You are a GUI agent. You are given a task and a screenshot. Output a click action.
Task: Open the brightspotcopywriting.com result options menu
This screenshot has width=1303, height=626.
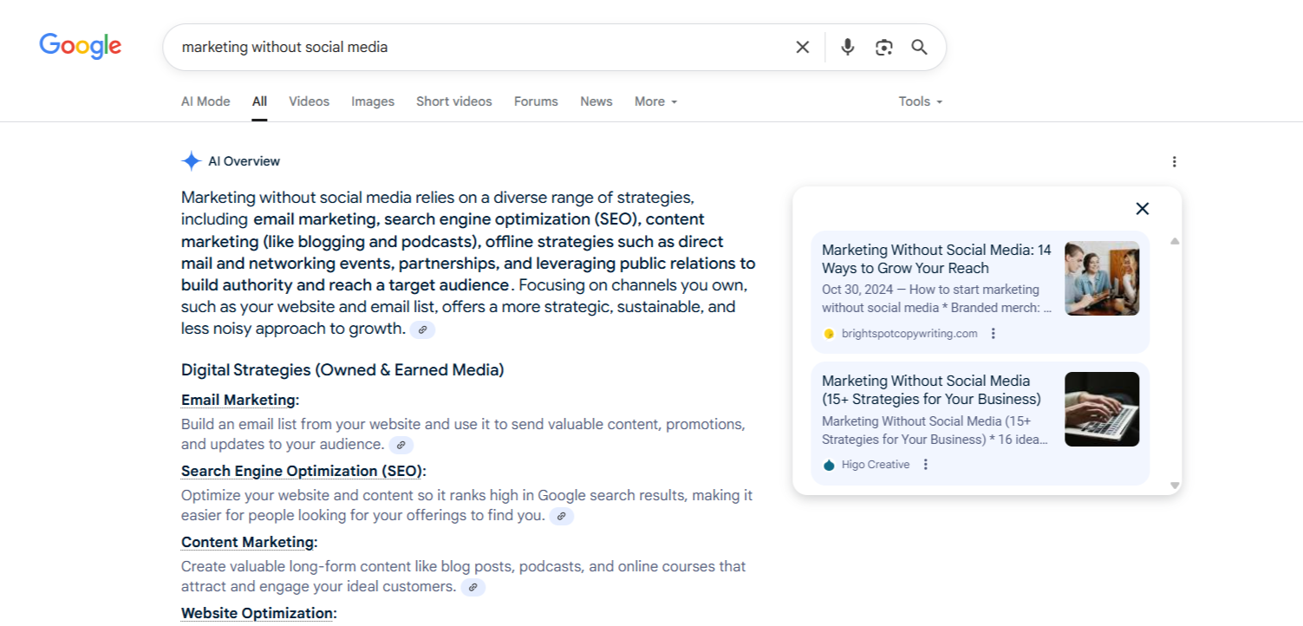tap(993, 333)
